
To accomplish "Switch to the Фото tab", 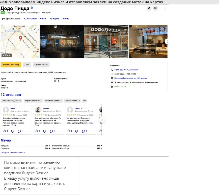I will [x=43, y=18].
